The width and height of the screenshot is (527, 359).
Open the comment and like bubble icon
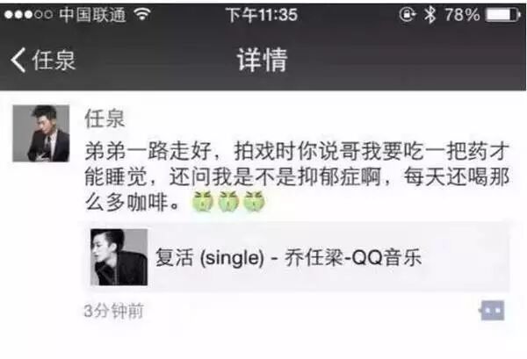pos(492,311)
